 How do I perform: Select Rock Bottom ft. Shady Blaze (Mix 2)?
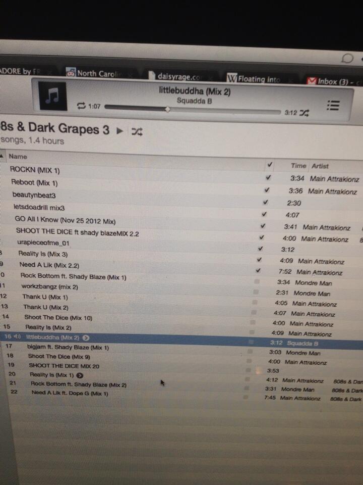(x=79, y=384)
